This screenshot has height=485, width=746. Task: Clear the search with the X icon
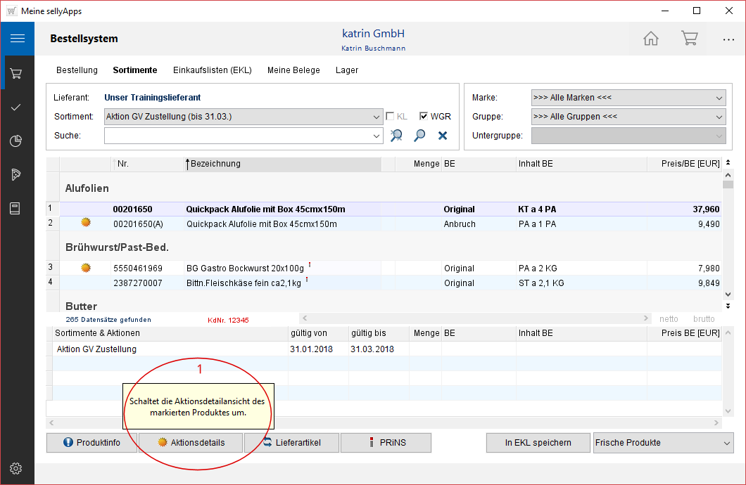coord(443,136)
